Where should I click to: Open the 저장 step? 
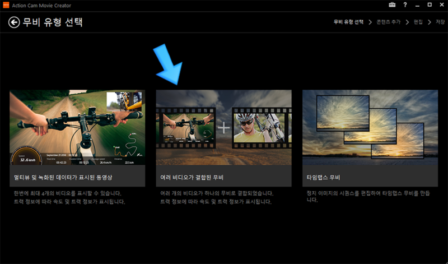[440, 22]
